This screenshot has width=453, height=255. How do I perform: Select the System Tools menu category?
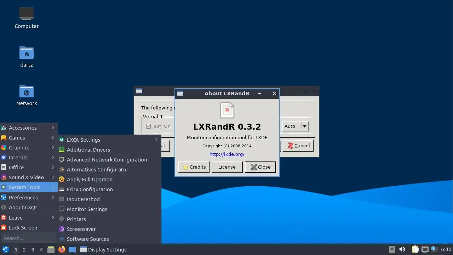tap(29, 187)
